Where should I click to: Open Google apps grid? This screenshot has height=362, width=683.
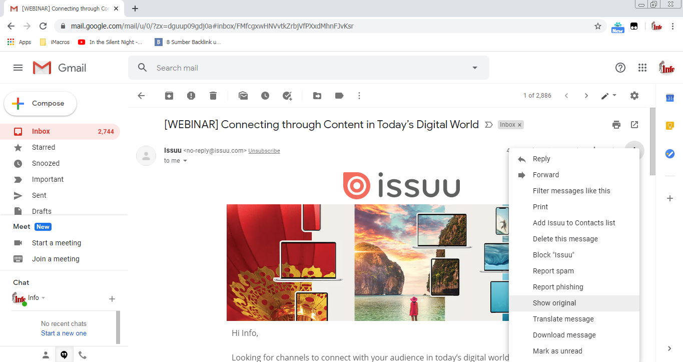point(642,68)
